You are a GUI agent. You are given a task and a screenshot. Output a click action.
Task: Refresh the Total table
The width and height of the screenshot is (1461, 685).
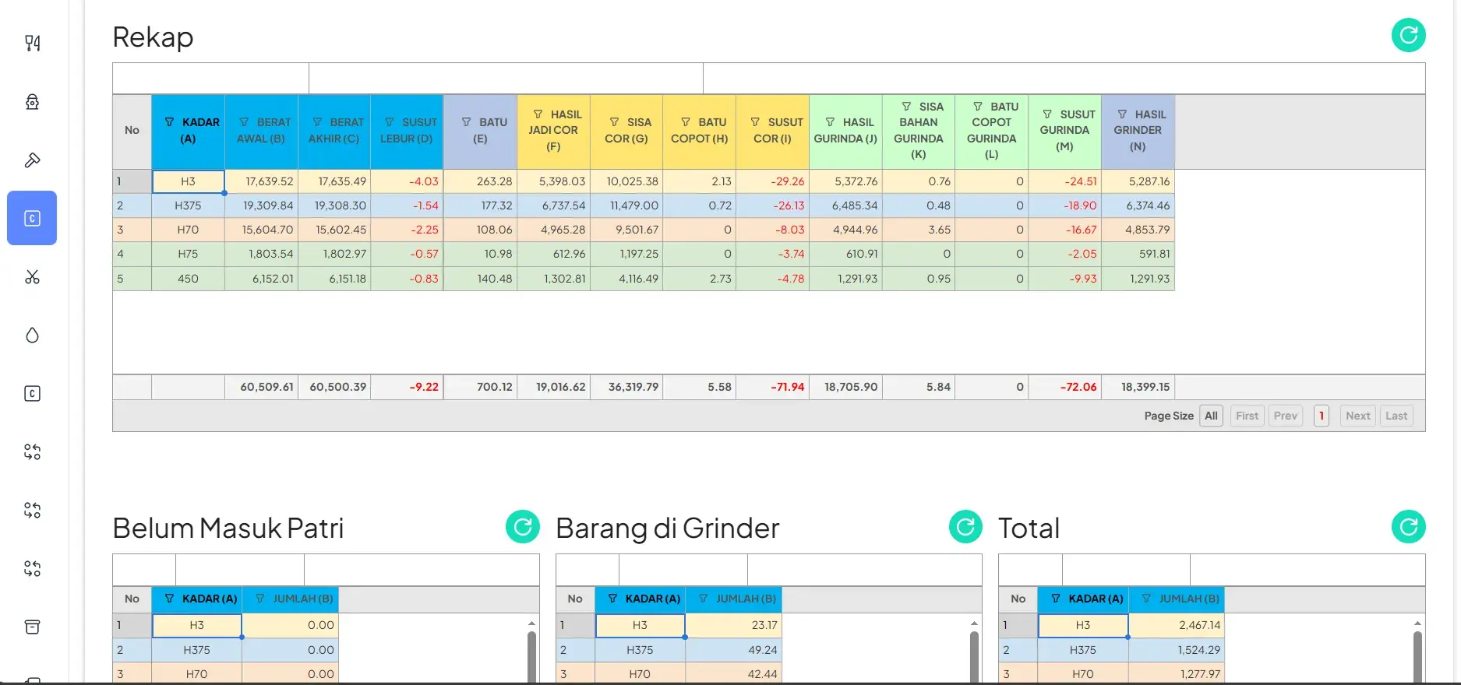(x=1408, y=527)
